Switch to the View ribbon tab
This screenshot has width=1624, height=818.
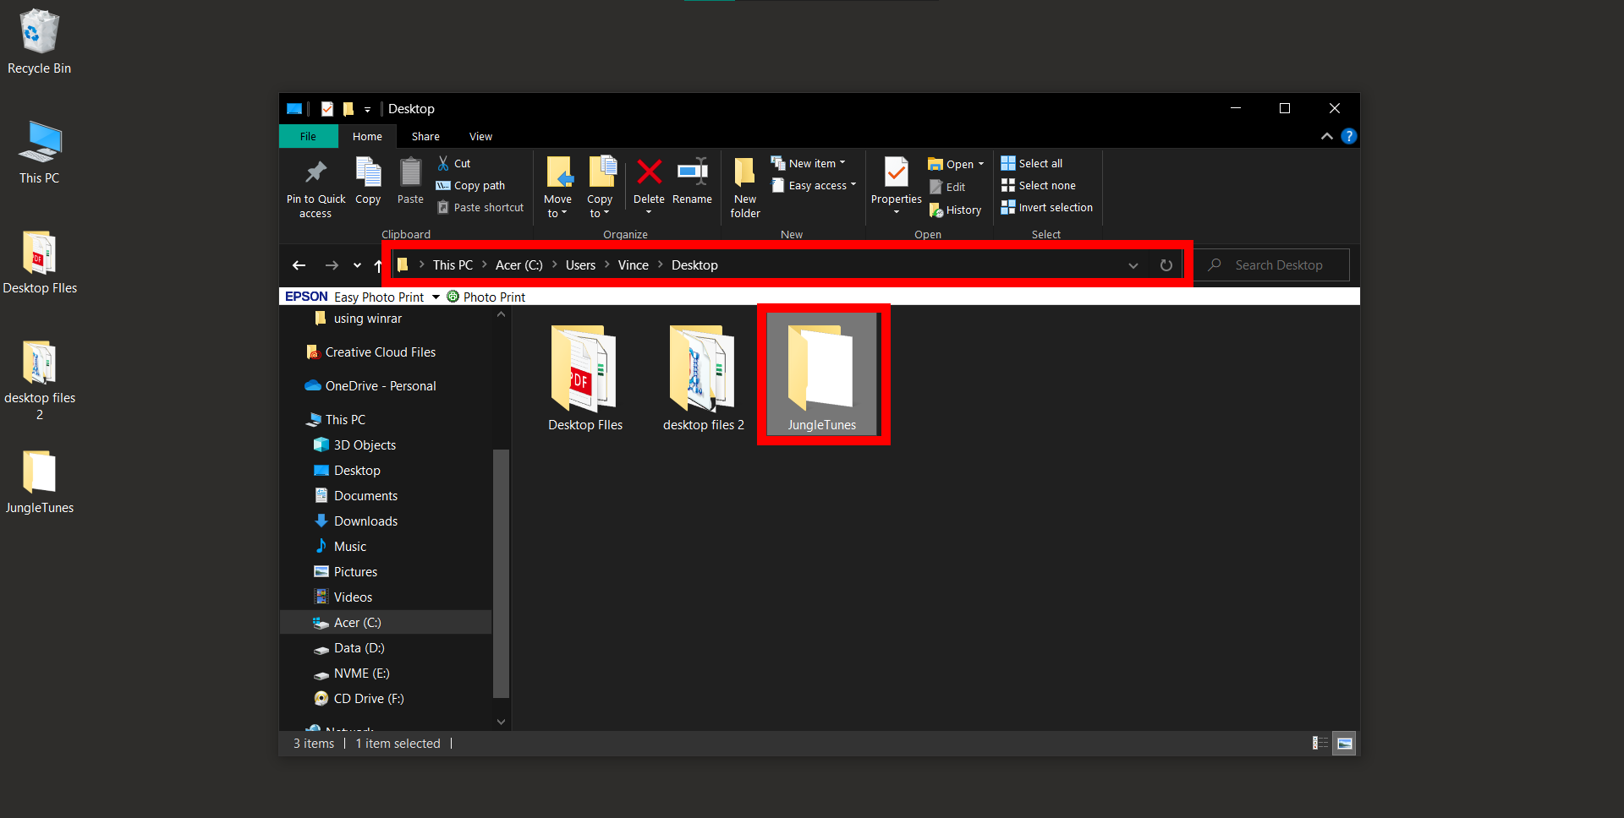pyautogui.click(x=480, y=136)
